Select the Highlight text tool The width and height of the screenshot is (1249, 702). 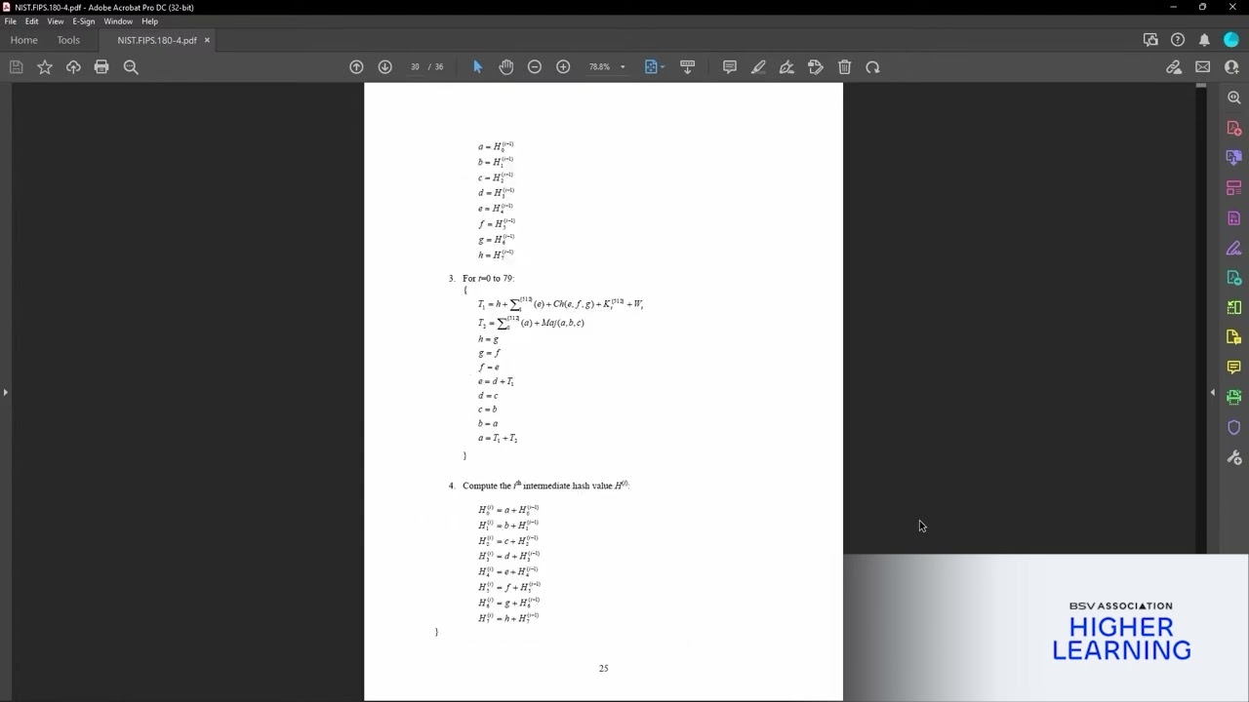[758, 67]
